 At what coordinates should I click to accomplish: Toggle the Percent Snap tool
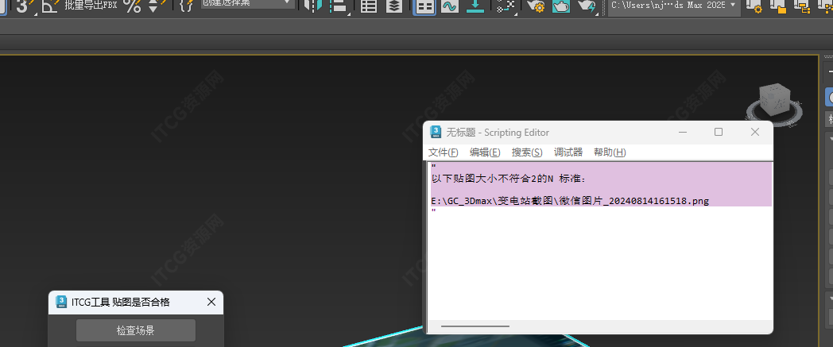pyautogui.click(x=132, y=6)
